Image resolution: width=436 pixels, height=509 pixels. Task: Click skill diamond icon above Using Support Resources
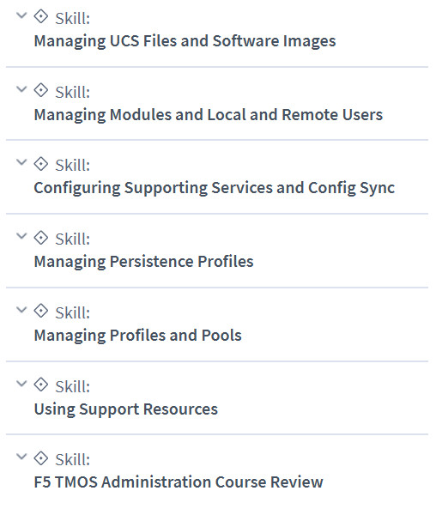pos(41,385)
